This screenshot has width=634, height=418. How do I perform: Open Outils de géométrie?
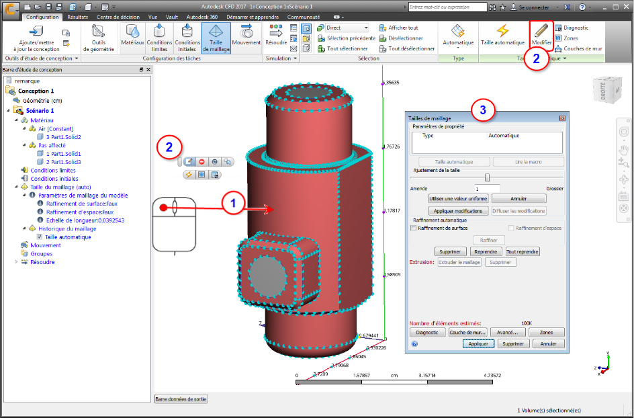pos(99,38)
